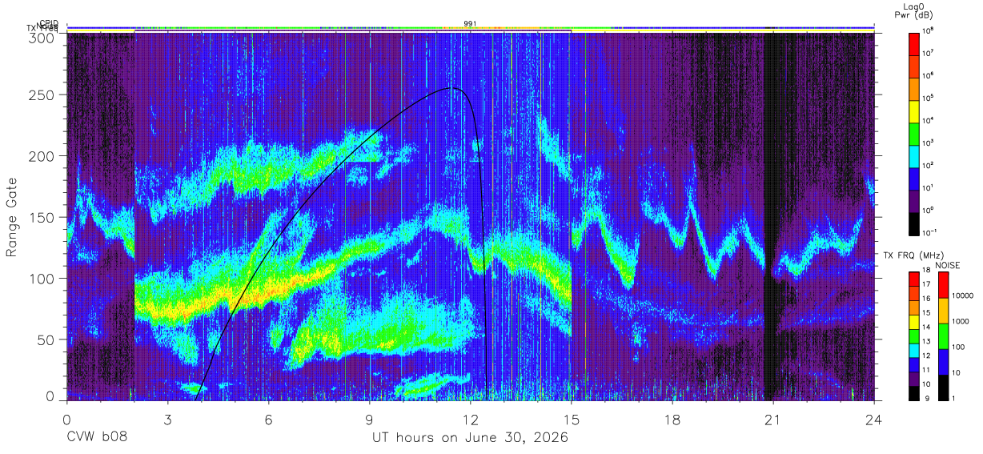Click the UT hour tick label 9
The height and width of the screenshot is (454, 983).
tap(369, 420)
